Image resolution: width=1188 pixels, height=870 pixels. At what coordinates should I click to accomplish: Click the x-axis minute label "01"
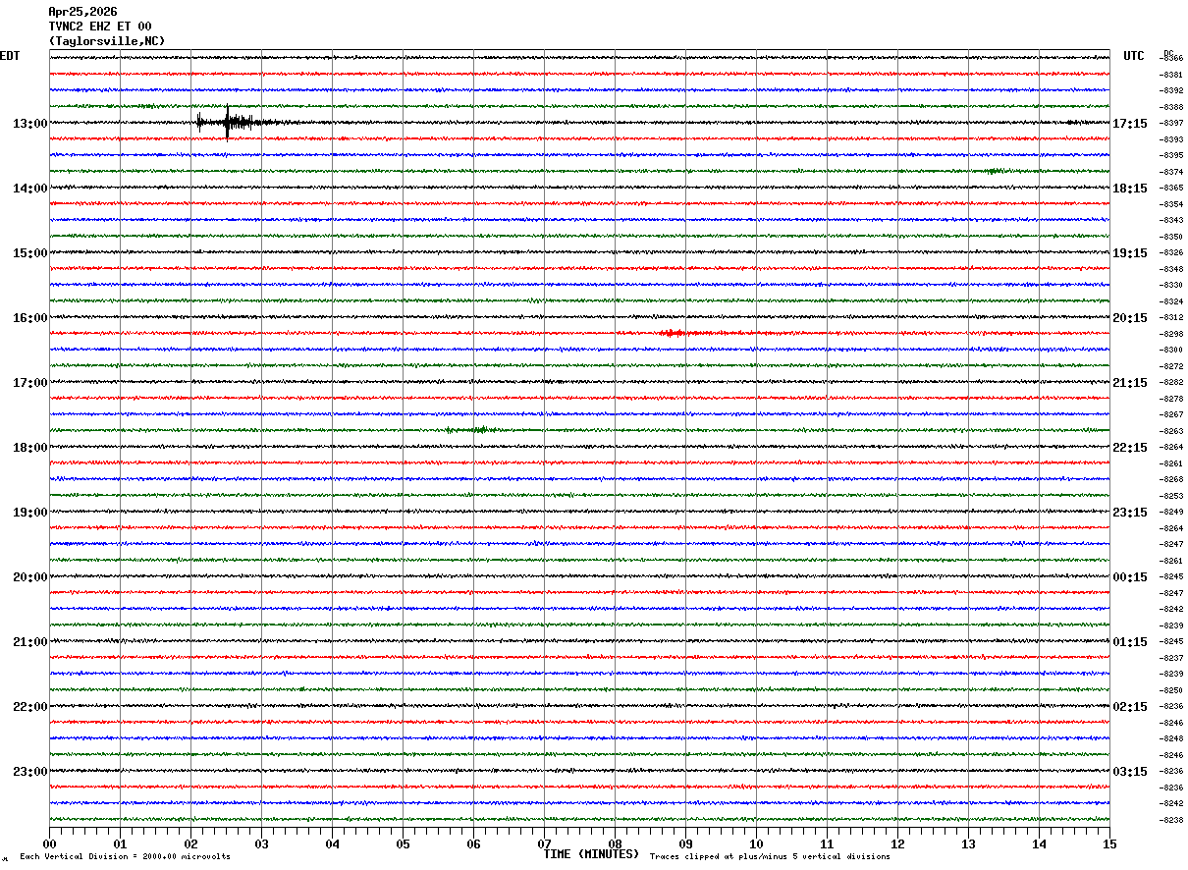[x=120, y=844]
